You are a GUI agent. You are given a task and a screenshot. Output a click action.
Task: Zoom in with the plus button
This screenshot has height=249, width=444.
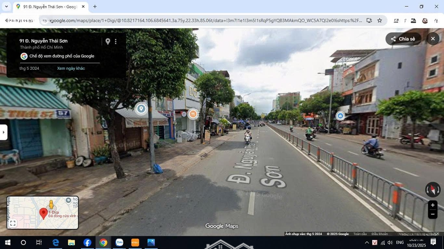432,205
